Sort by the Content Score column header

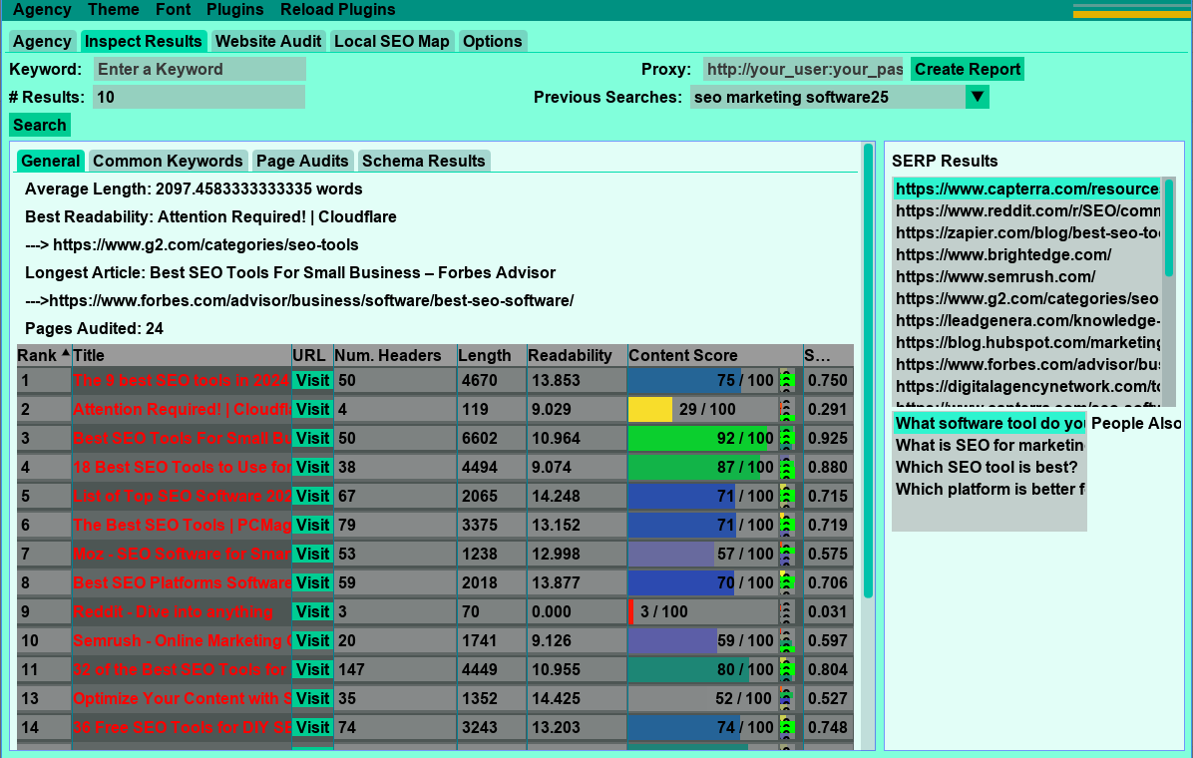click(x=714, y=355)
